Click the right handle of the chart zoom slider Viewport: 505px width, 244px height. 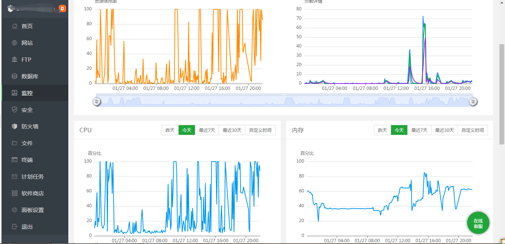pos(473,101)
